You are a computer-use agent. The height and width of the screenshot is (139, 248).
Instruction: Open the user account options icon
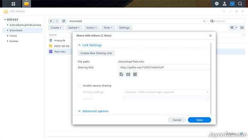click(x=224, y=4)
